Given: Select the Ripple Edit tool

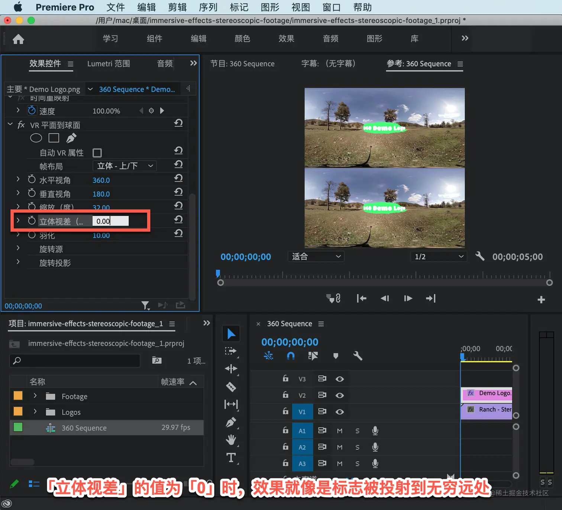Looking at the screenshot, I should pyautogui.click(x=231, y=369).
